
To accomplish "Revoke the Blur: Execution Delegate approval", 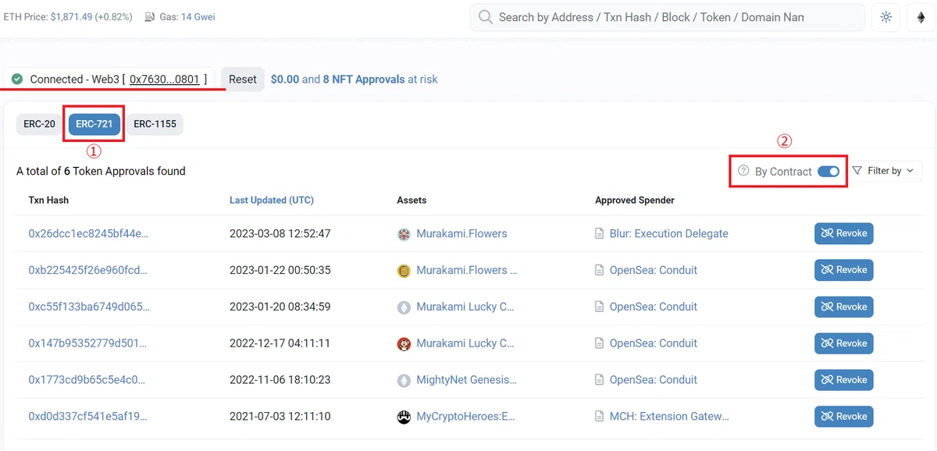I will (x=844, y=233).
